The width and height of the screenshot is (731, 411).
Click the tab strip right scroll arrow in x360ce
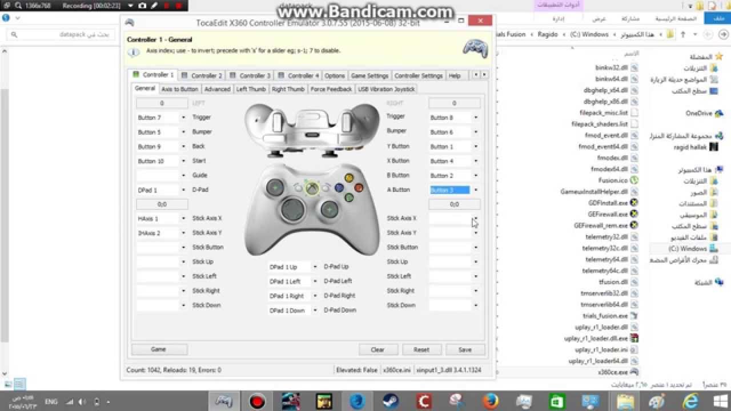[x=484, y=75]
